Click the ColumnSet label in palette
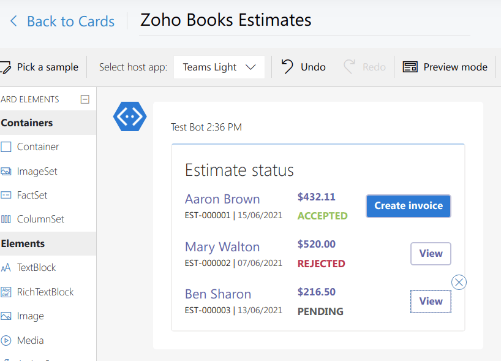This screenshot has width=501, height=361. point(40,219)
